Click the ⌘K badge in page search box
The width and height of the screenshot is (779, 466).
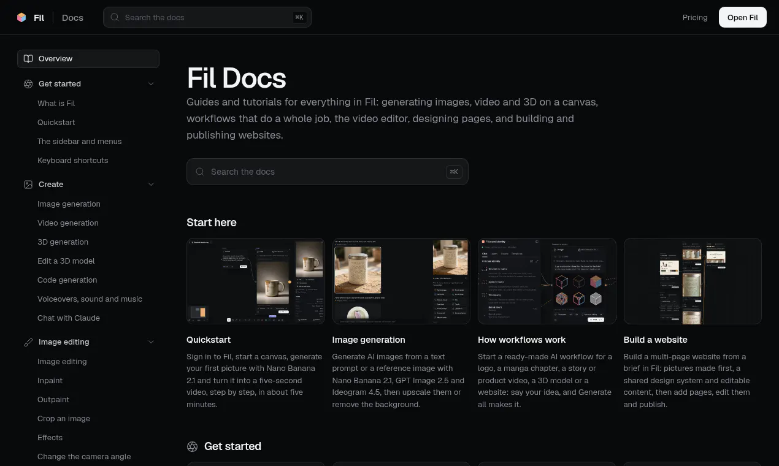pos(454,172)
